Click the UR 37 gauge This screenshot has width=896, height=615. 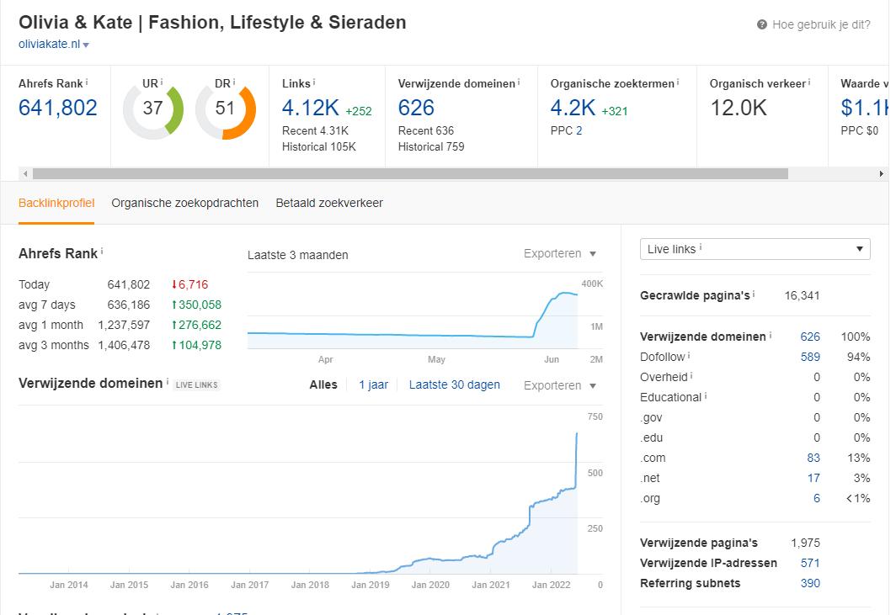tap(153, 109)
